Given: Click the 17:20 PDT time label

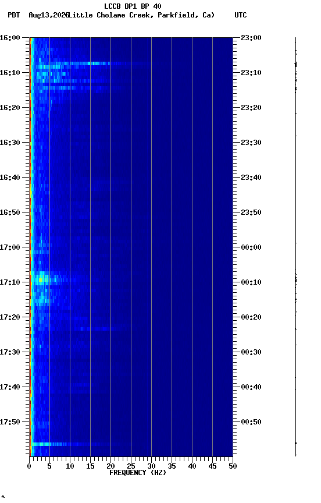Looking at the screenshot, I should 10,318.
